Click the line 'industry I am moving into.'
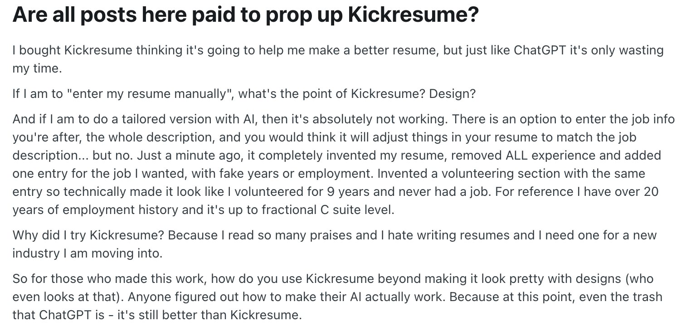681x331 pixels. tap(87, 253)
